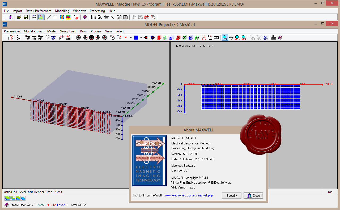Click the red dot marker swatch
The image size is (340, 210).
(126, 38)
